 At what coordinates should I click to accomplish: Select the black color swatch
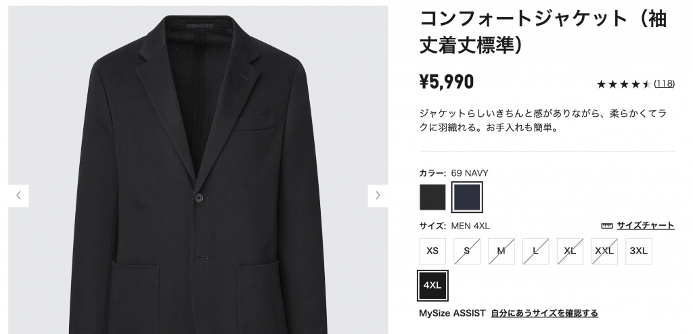pyautogui.click(x=432, y=197)
